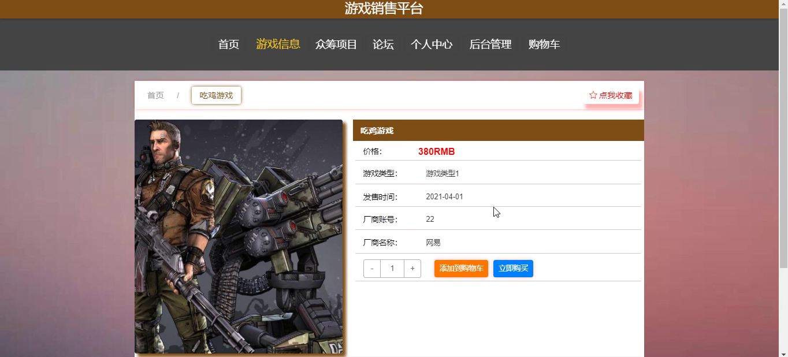Click the page vertical scrollbar thumb
The height and width of the screenshot is (357, 788).
click(783, 139)
